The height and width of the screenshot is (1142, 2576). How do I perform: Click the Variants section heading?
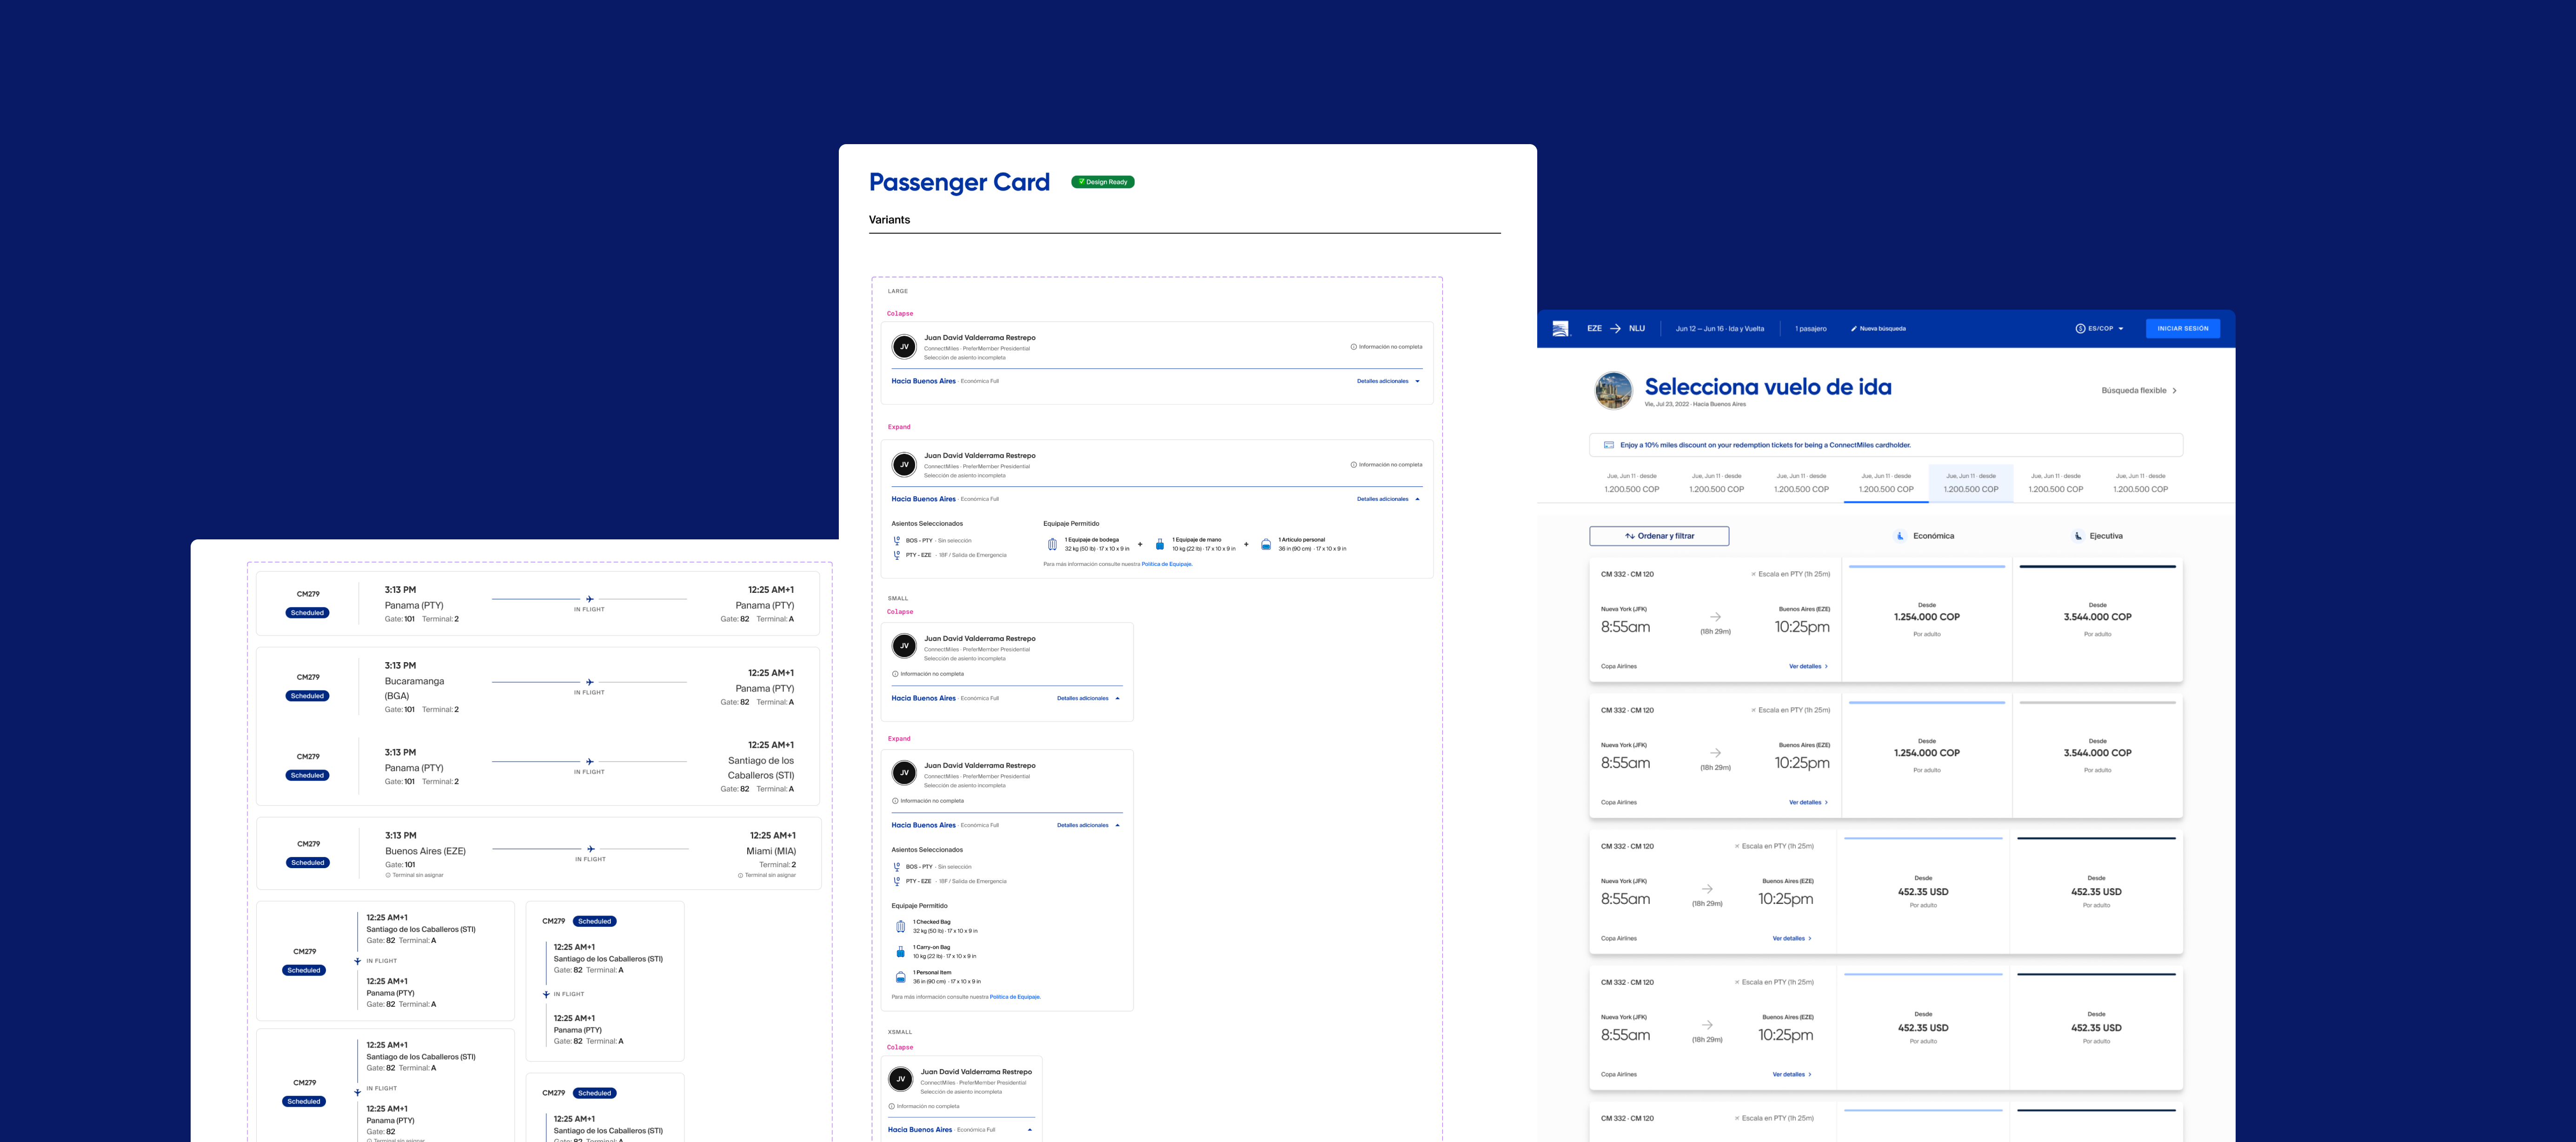click(x=889, y=220)
